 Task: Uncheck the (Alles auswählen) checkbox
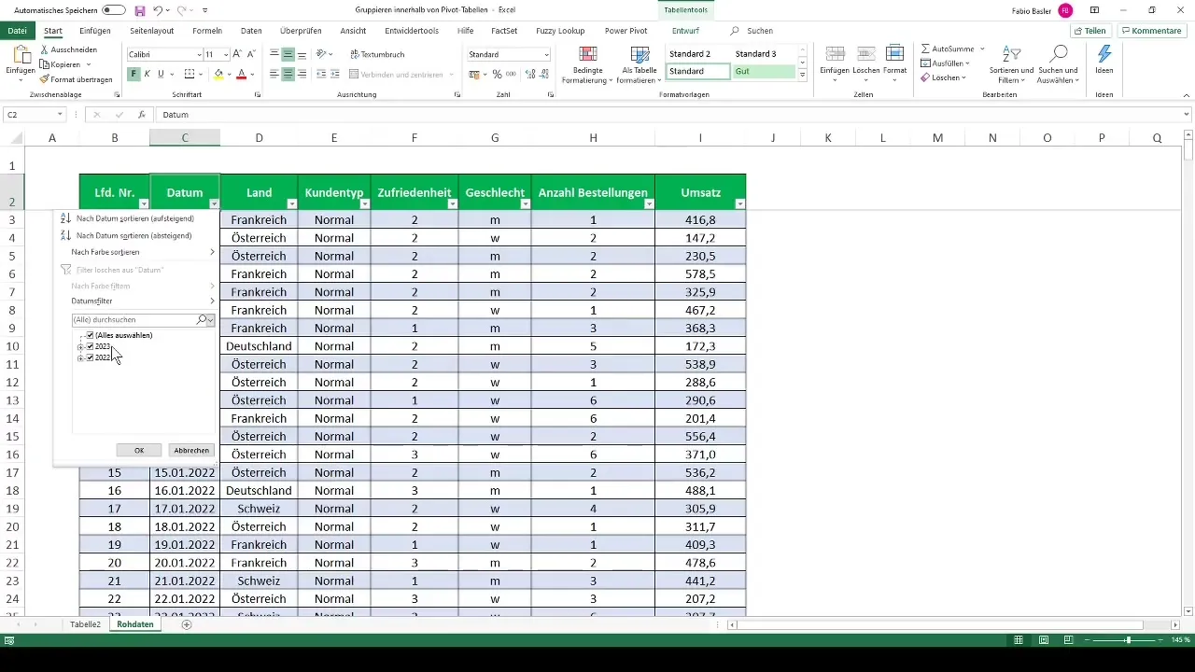(90, 335)
